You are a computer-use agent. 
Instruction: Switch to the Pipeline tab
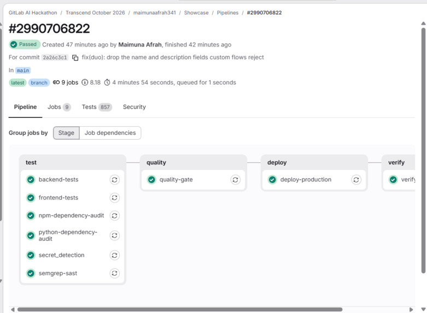pyautogui.click(x=25, y=107)
